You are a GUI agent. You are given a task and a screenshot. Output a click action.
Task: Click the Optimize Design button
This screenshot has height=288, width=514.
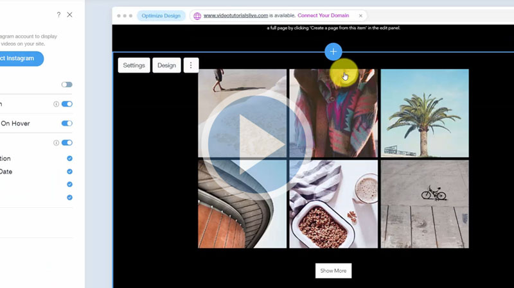(161, 15)
